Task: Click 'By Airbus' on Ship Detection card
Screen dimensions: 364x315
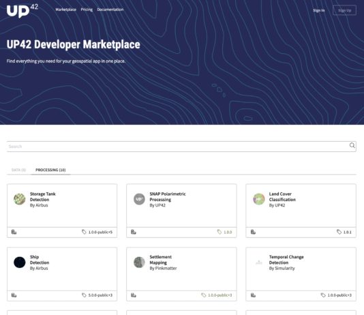Action: click(39, 269)
